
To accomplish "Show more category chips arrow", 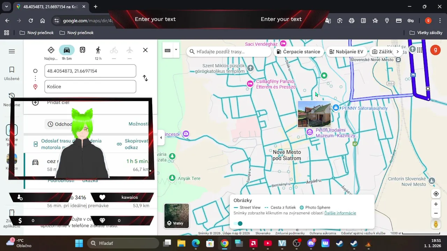I will [x=397, y=52].
